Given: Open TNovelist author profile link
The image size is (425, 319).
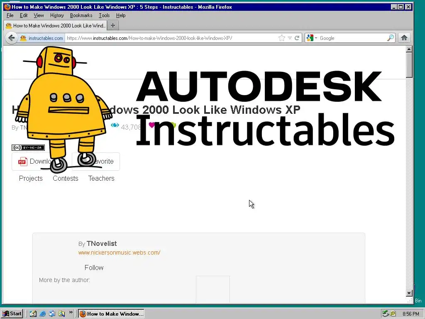Looking at the screenshot, I should 102,243.
